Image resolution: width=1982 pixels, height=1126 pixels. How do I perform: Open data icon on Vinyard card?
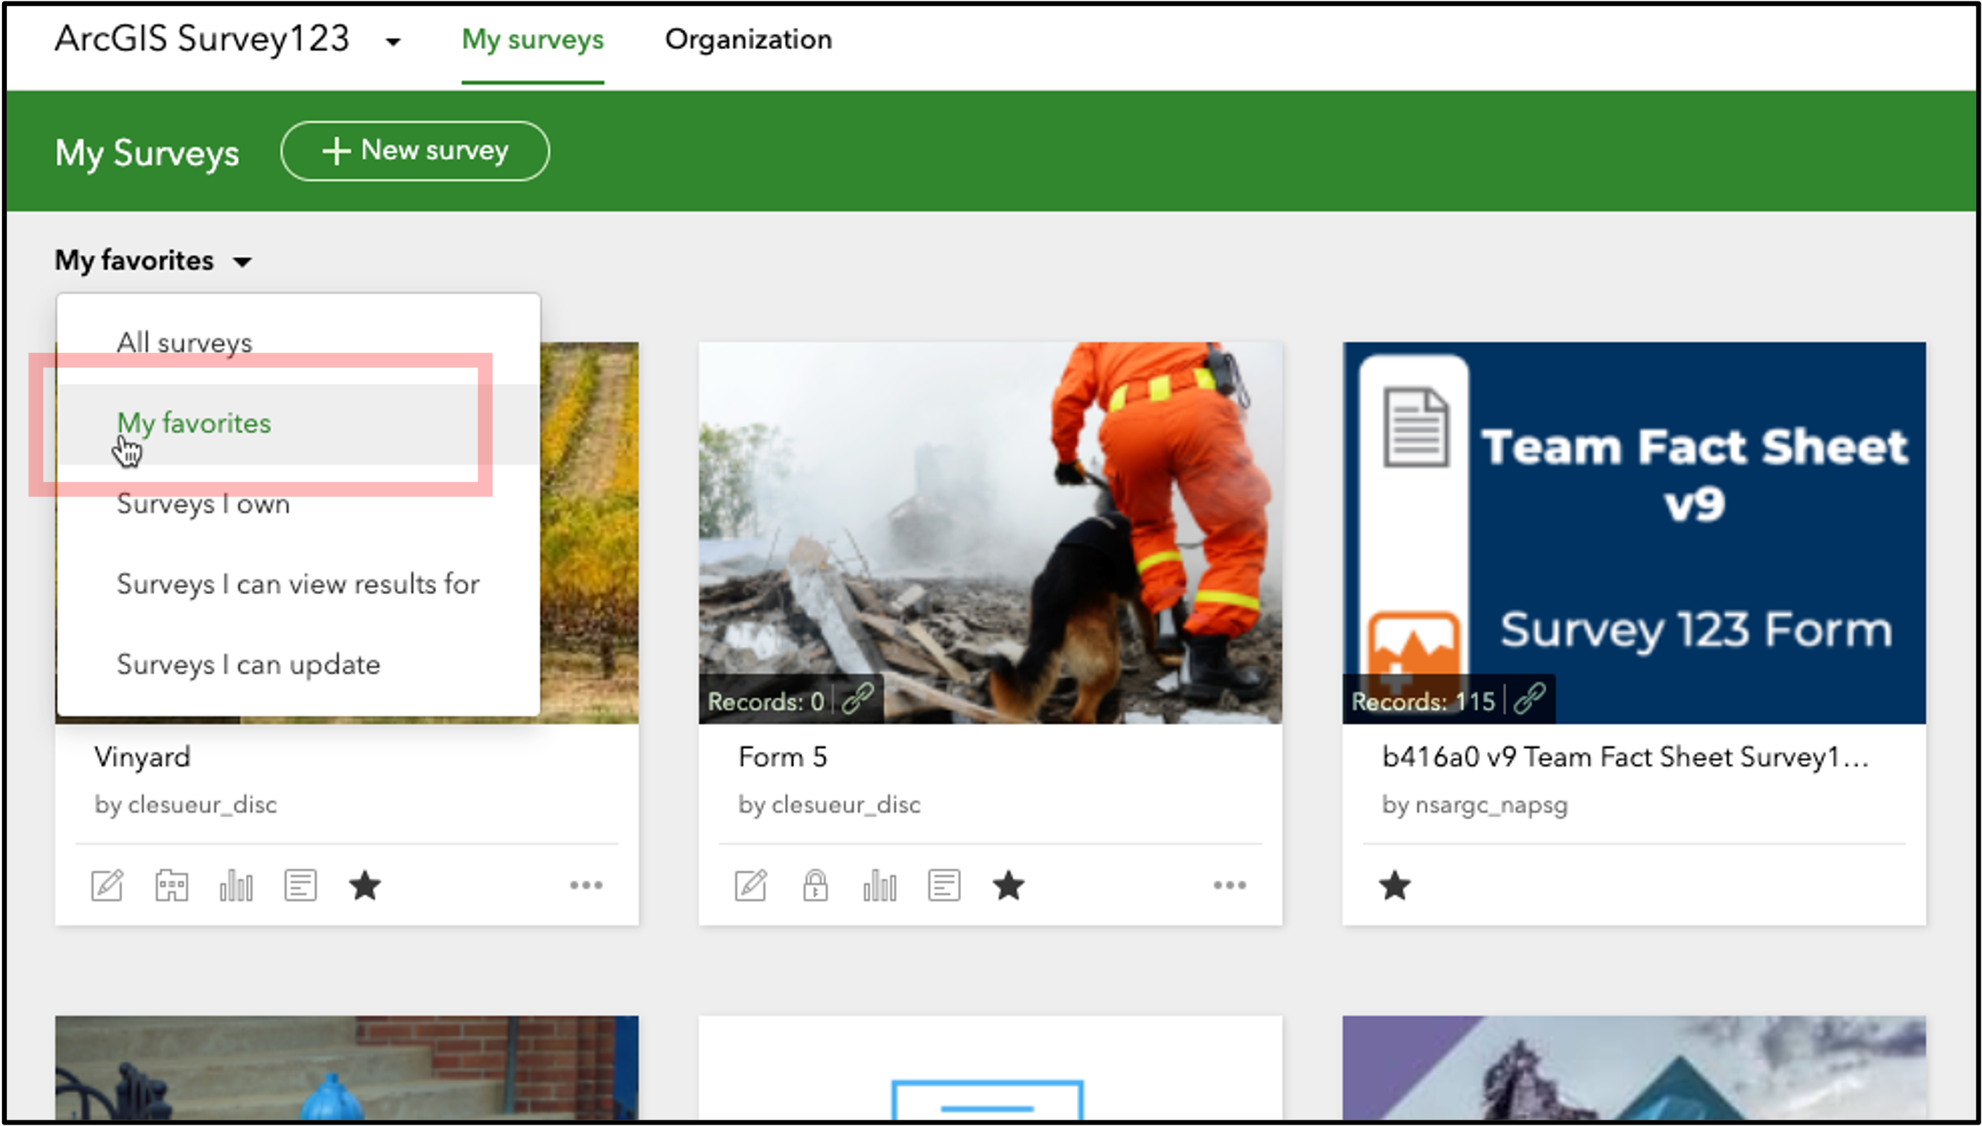point(300,885)
